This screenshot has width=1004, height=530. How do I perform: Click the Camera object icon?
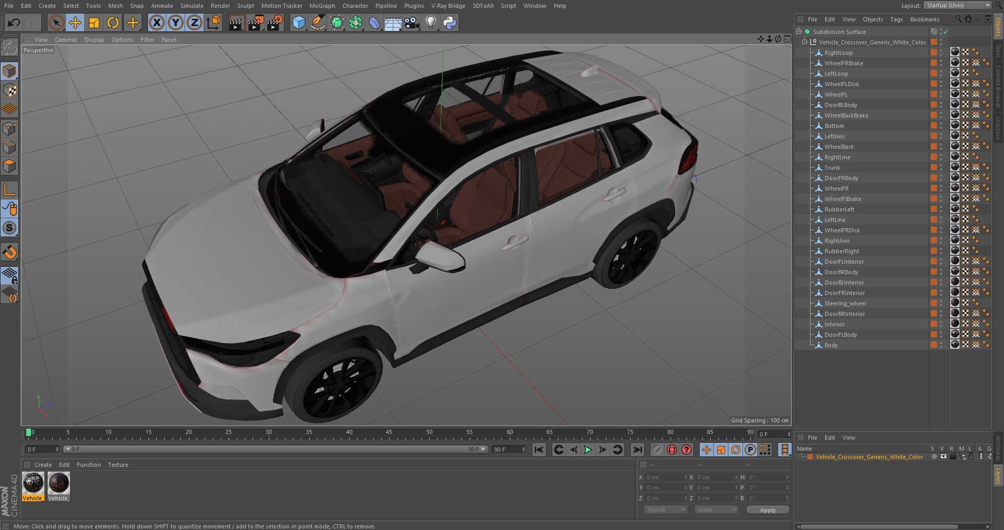pyautogui.click(x=412, y=22)
